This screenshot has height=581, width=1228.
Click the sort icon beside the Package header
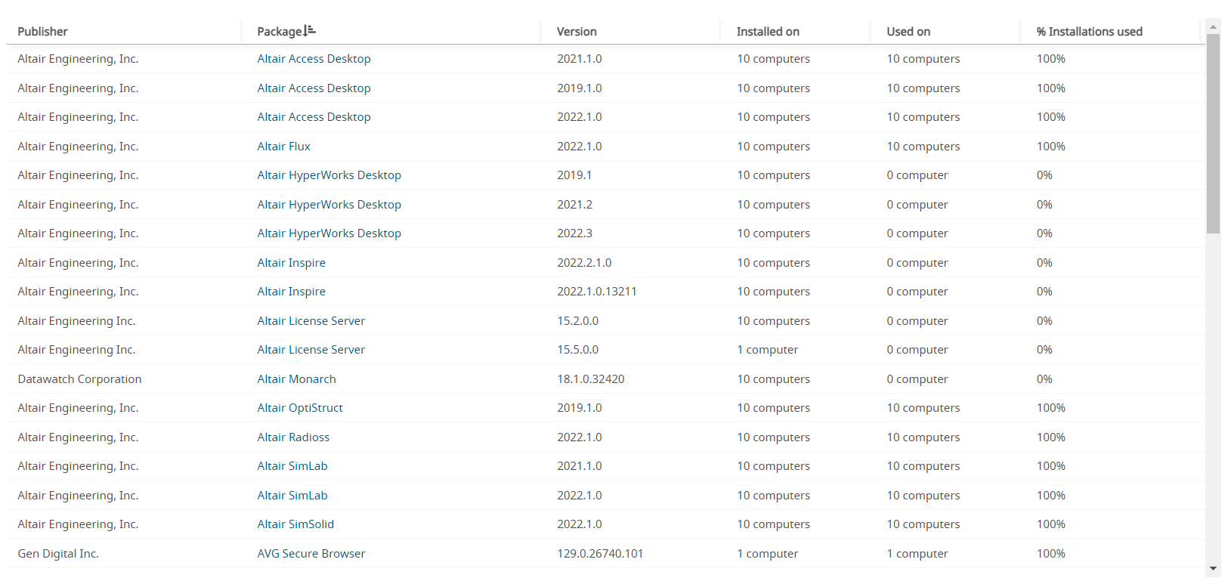pos(310,31)
